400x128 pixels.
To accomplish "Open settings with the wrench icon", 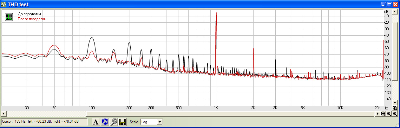I will (113, 122).
